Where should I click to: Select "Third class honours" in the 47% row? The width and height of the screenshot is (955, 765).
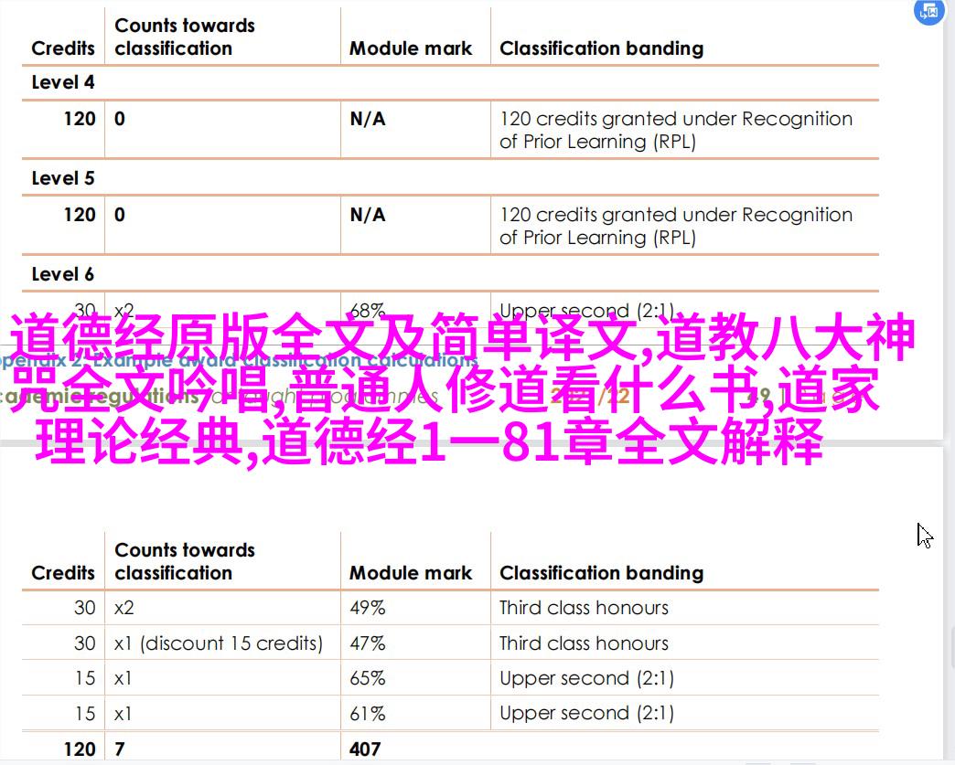[x=584, y=643]
